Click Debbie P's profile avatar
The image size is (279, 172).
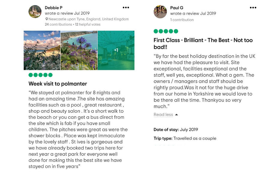coord(35,12)
